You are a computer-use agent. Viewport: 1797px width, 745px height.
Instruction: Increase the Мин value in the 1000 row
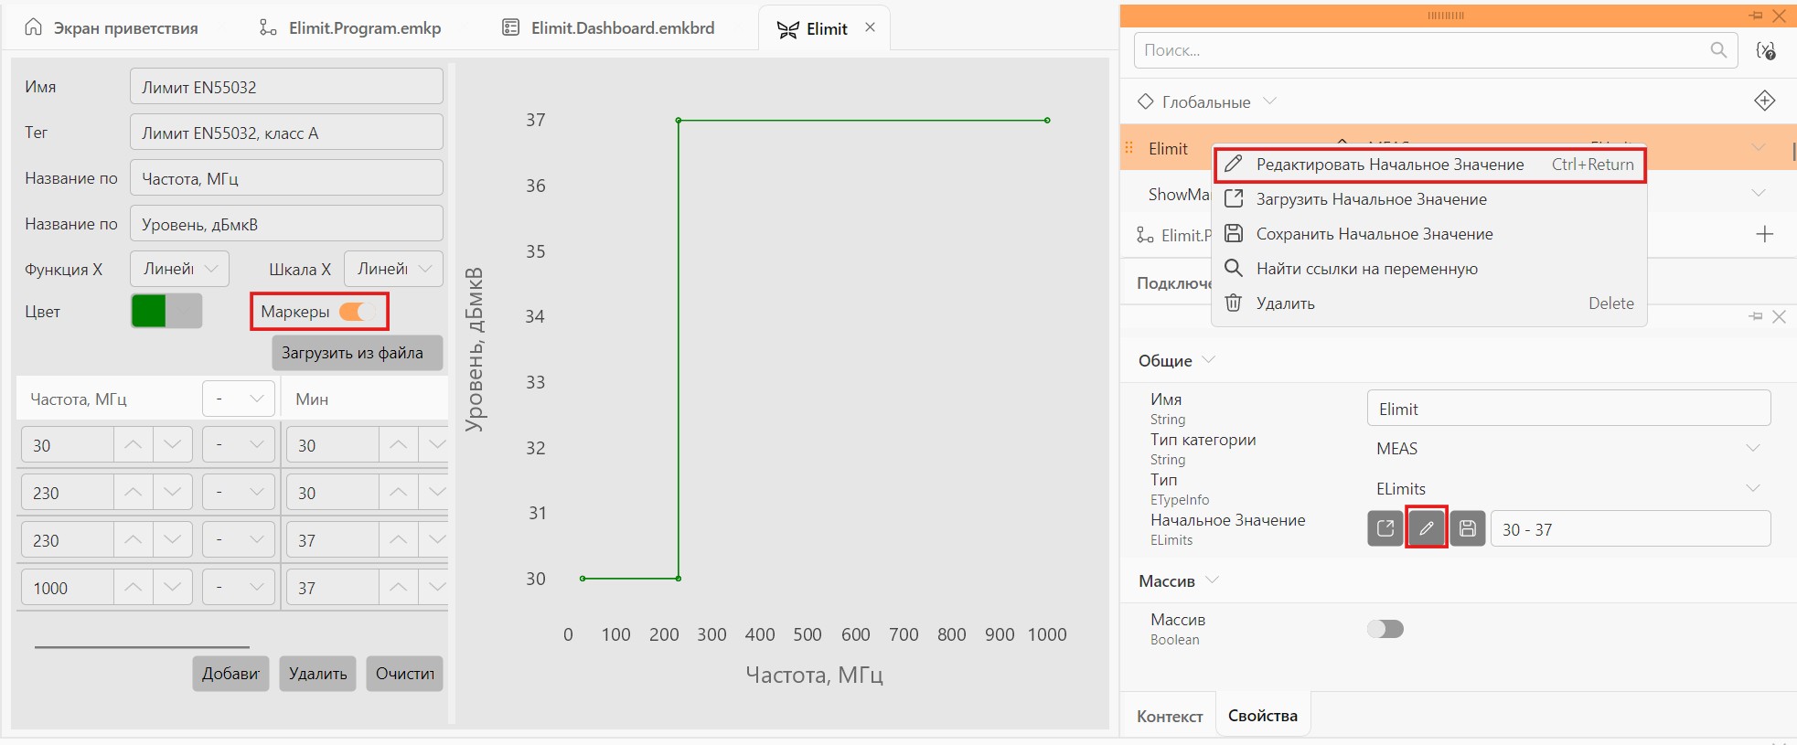pyautogui.click(x=398, y=588)
